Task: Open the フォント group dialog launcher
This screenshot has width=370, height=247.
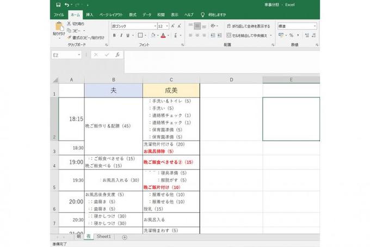Action: (182, 45)
